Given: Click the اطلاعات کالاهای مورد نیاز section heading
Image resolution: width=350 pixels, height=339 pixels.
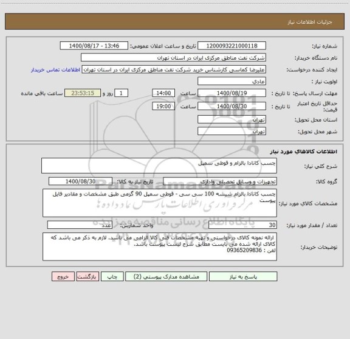Looking at the screenshot, I should (304, 152).
